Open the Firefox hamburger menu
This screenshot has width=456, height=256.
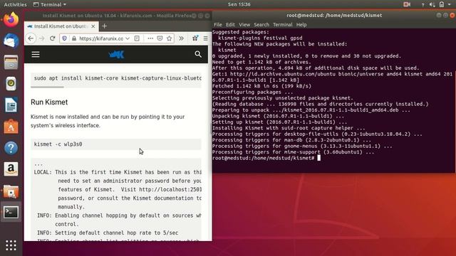click(206, 38)
